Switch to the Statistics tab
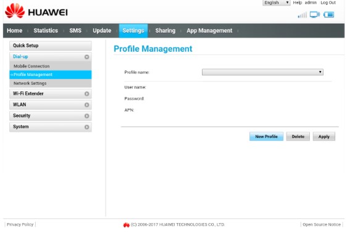Image resolution: width=347 pixels, height=233 pixels. pos(46,30)
